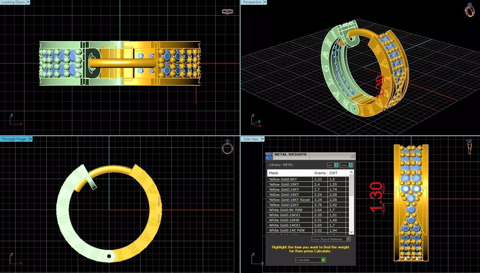Click the Perspective viewport label

click(x=252, y=2)
